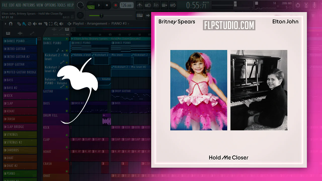322x181 pixels.
Task: Select CHRORDS pattern in the picker
Action: point(20,150)
